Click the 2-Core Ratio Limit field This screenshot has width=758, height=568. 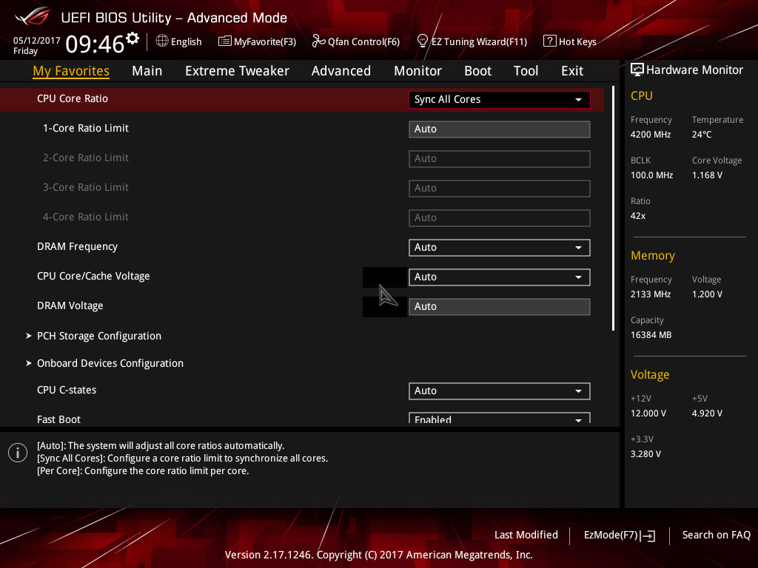pyautogui.click(x=500, y=158)
